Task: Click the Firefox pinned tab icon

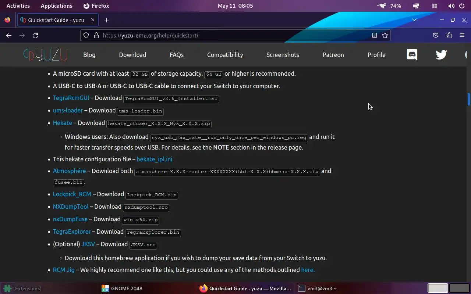Action: click(7, 20)
